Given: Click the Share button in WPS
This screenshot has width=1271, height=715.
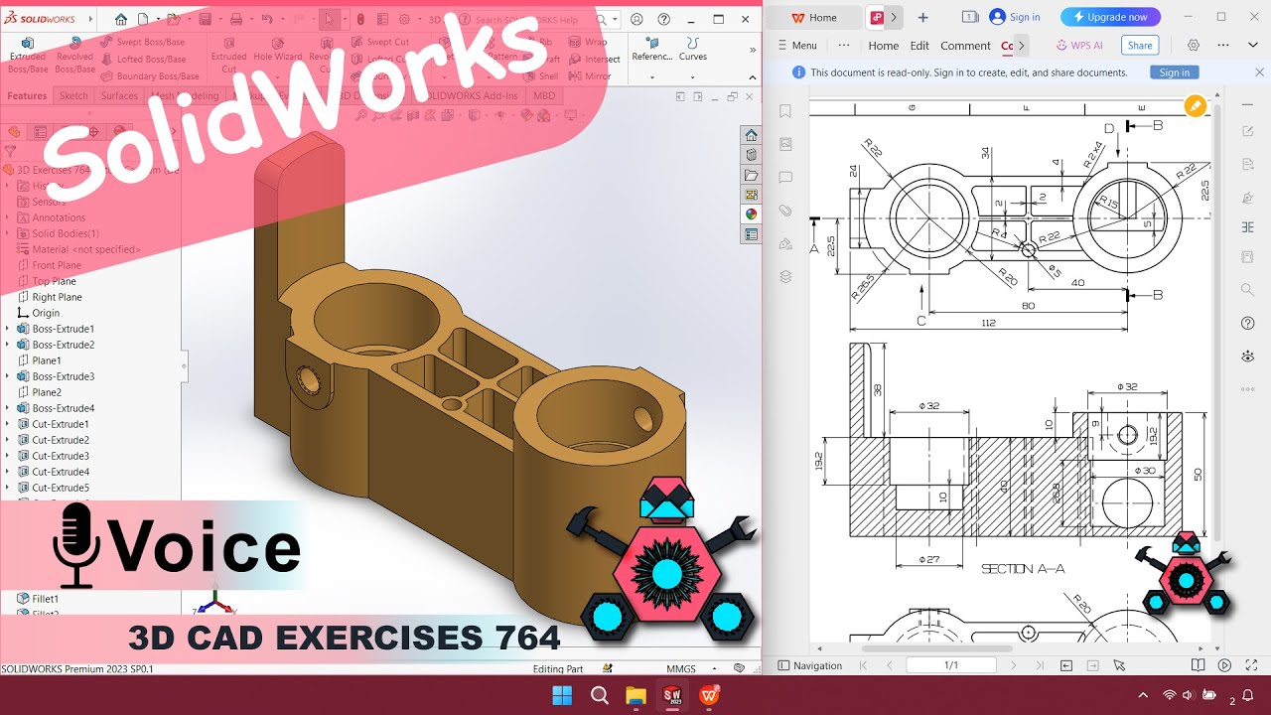Looking at the screenshot, I should 1140,45.
